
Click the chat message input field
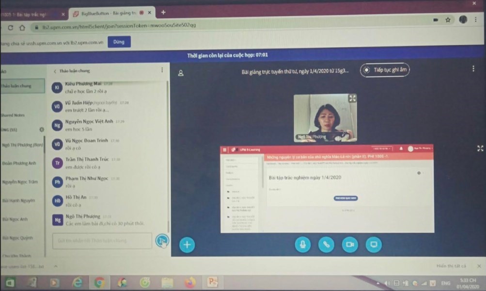(x=102, y=240)
